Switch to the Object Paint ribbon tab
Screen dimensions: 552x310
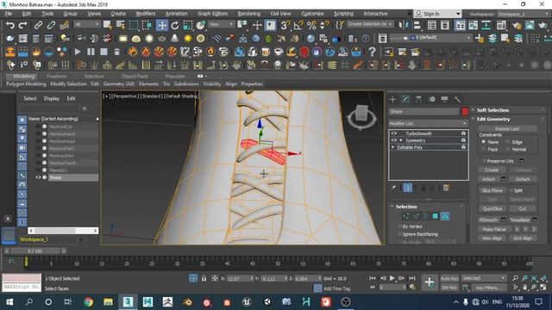pyautogui.click(x=135, y=77)
